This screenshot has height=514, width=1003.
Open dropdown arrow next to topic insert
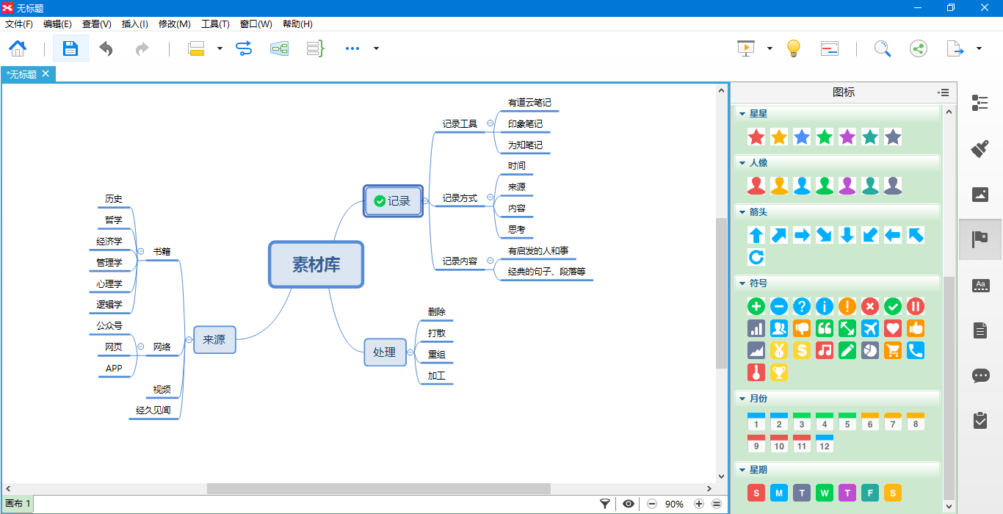220,48
